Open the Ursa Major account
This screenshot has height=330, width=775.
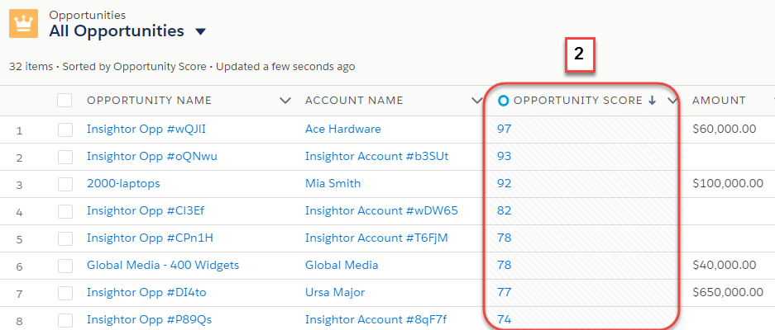[335, 293]
